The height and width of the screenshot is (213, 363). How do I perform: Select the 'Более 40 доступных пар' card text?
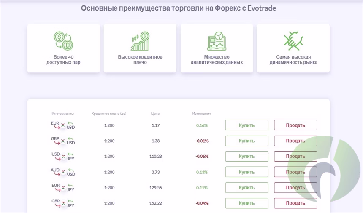(63, 59)
